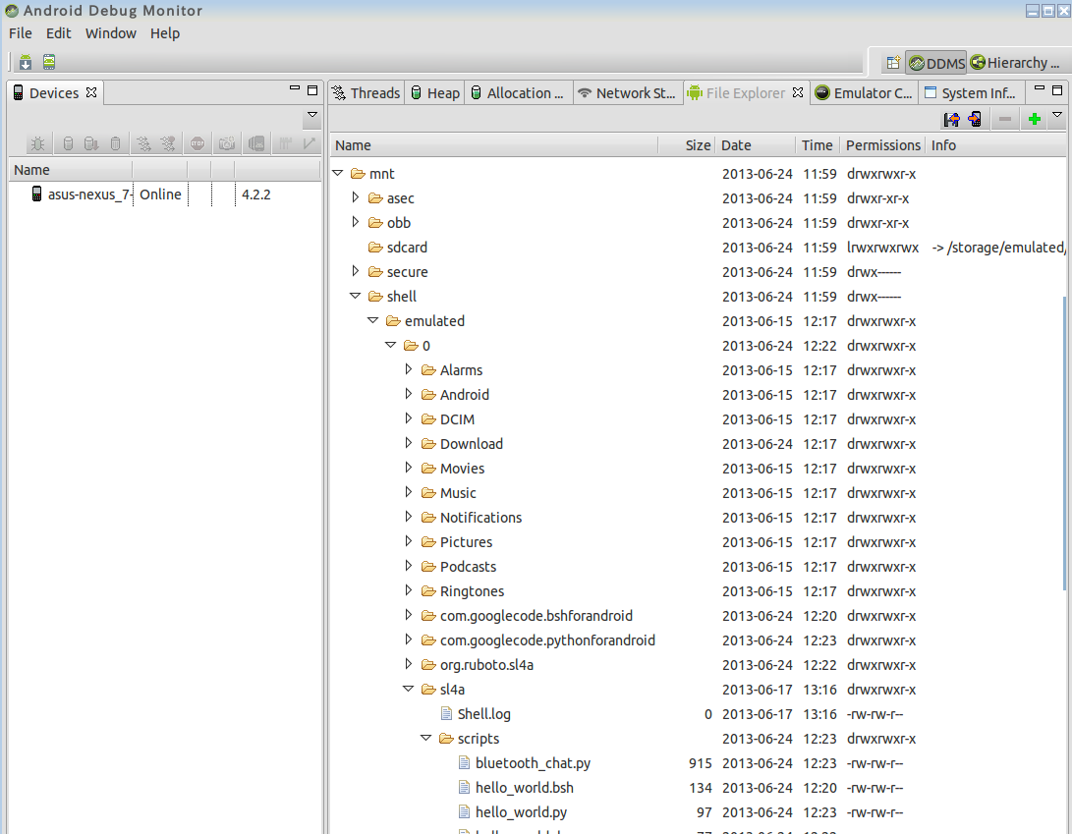Select the asus-nexus_7 device row
This screenshot has height=834, width=1072.
[x=165, y=195]
